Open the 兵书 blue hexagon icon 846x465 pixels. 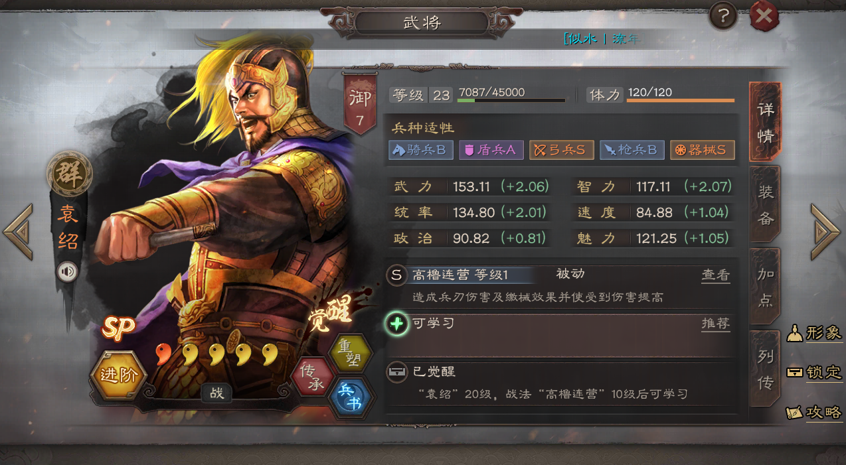pos(351,397)
